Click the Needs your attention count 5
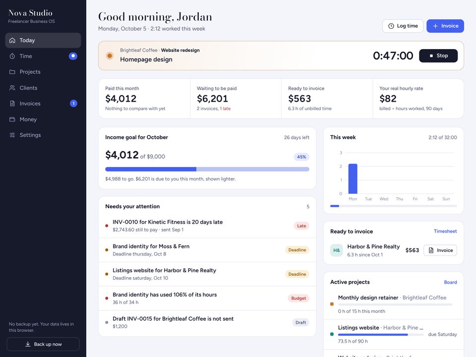Viewport: 476px width, 357px height. (308, 206)
